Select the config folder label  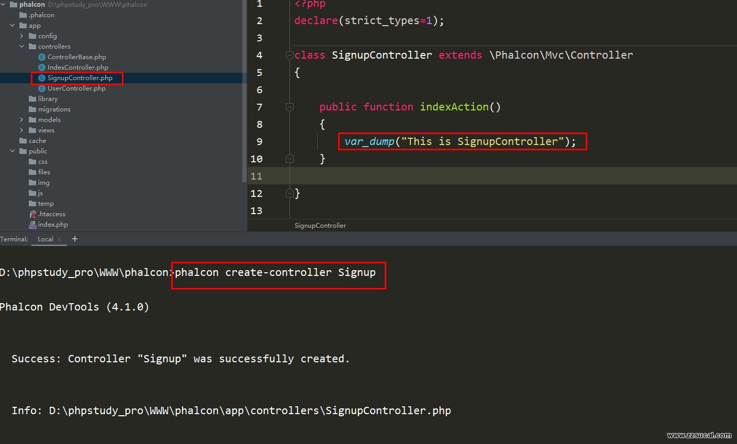pos(47,36)
